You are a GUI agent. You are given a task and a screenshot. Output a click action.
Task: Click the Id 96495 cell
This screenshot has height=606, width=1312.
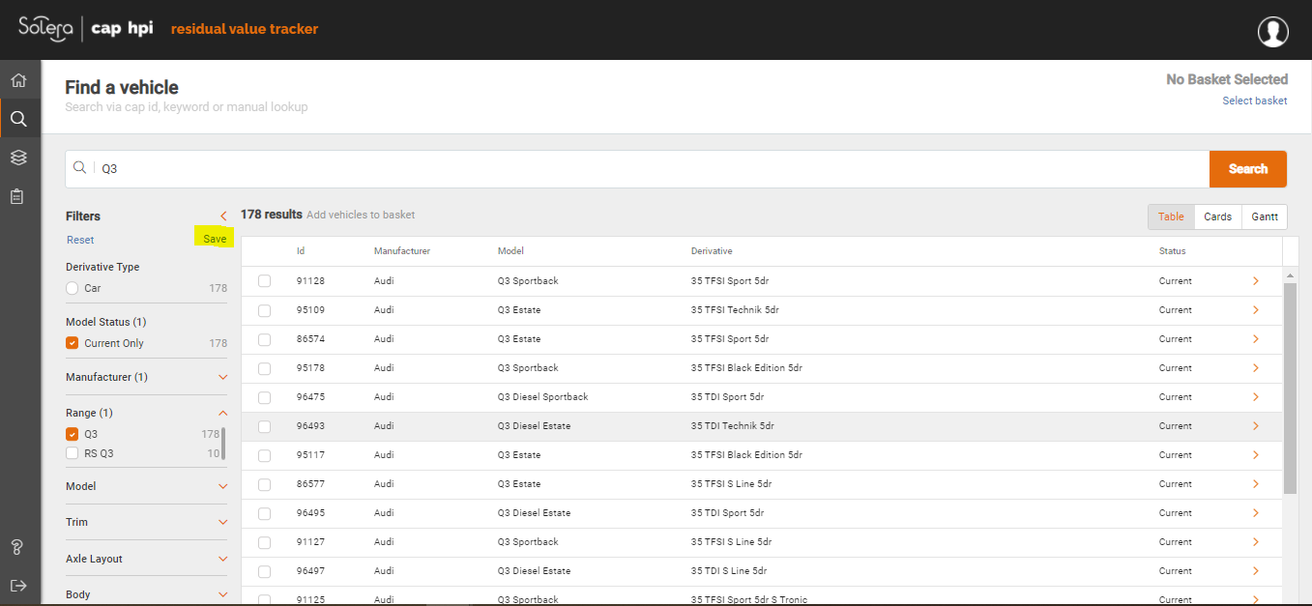(x=310, y=513)
